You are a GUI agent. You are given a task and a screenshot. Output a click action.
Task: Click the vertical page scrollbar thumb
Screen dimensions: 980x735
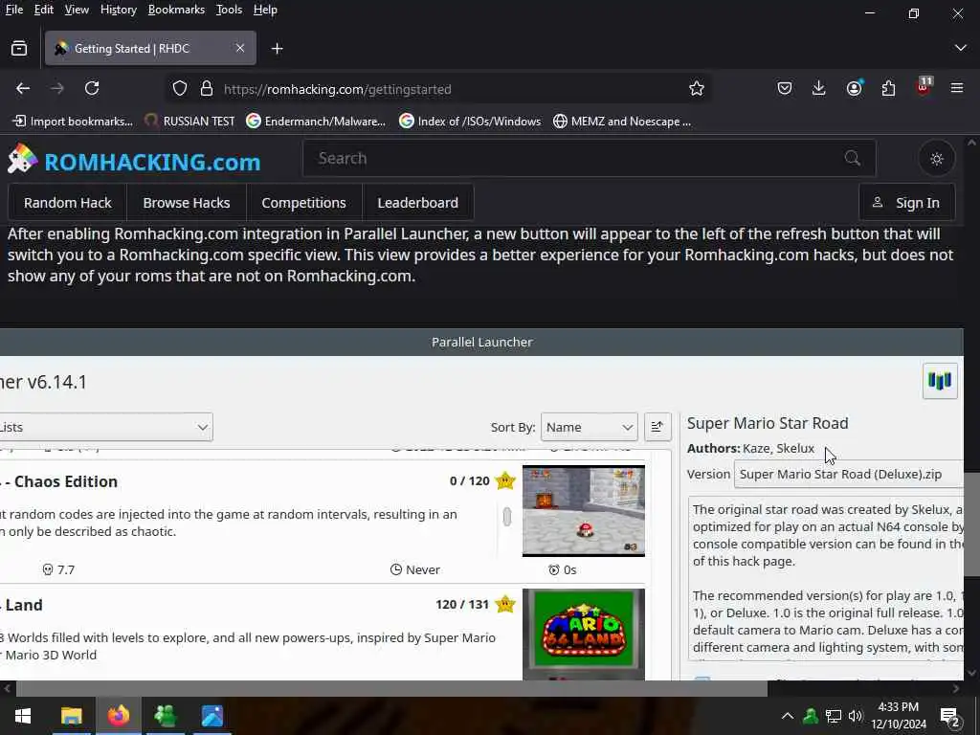pos(971,525)
